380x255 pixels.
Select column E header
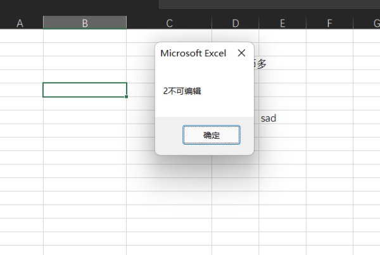pyautogui.click(x=282, y=23)
